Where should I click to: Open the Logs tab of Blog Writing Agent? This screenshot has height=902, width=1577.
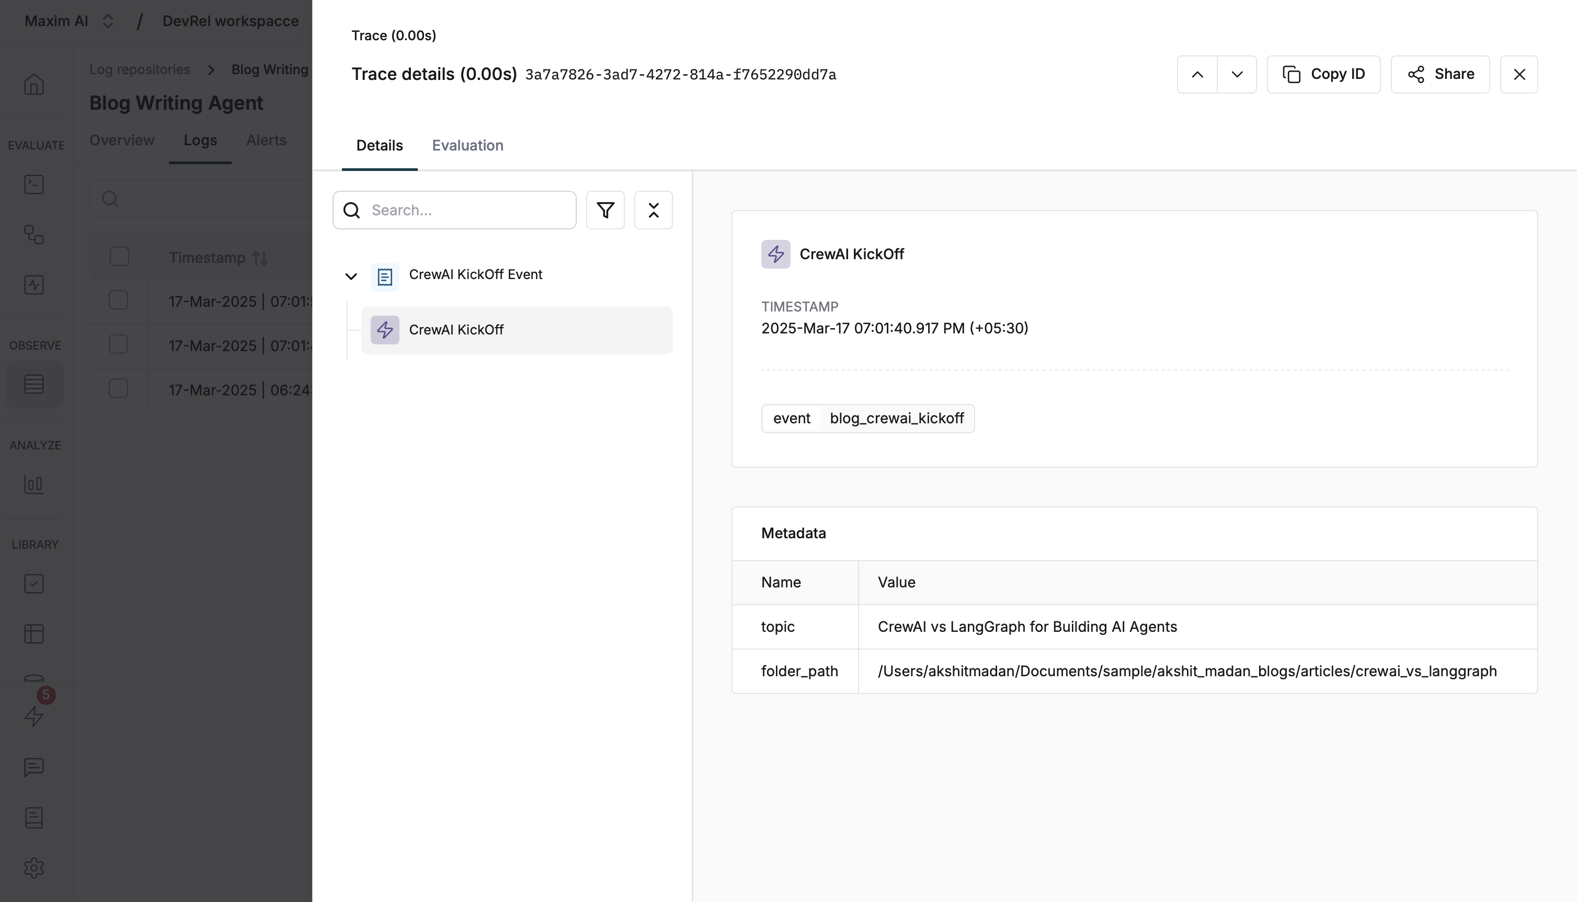click(x=200, y=140)
